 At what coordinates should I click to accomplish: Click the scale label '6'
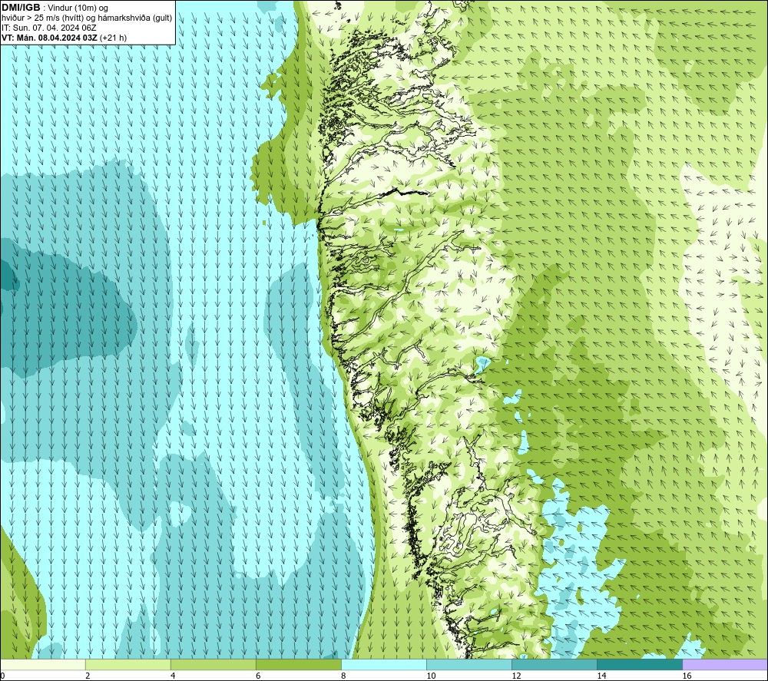point(258,676)
